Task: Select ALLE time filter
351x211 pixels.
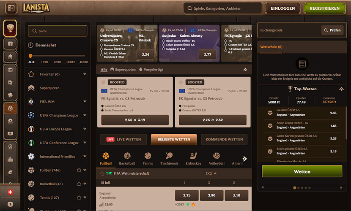Action: coord(31,62)
